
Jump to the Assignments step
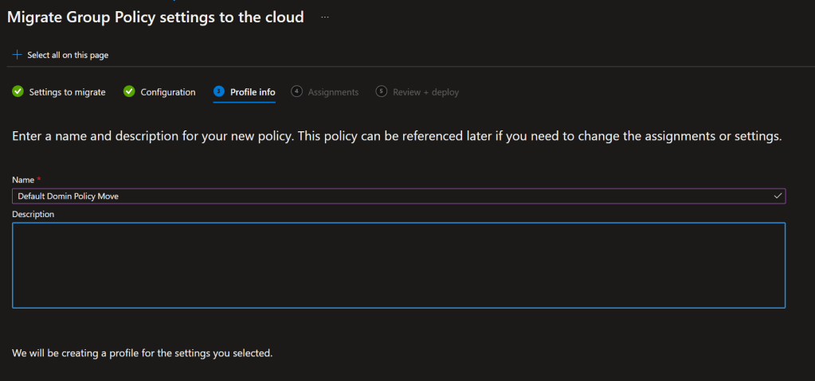[x=333, y=92]
